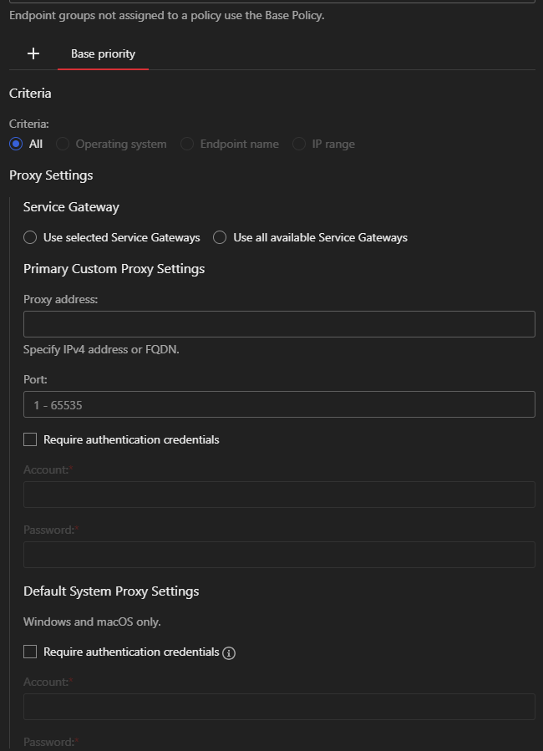The height and width of the screenshot is (751, 543).
Task: Pick the Endpoint name criteria option
Action: click(187, 144)
